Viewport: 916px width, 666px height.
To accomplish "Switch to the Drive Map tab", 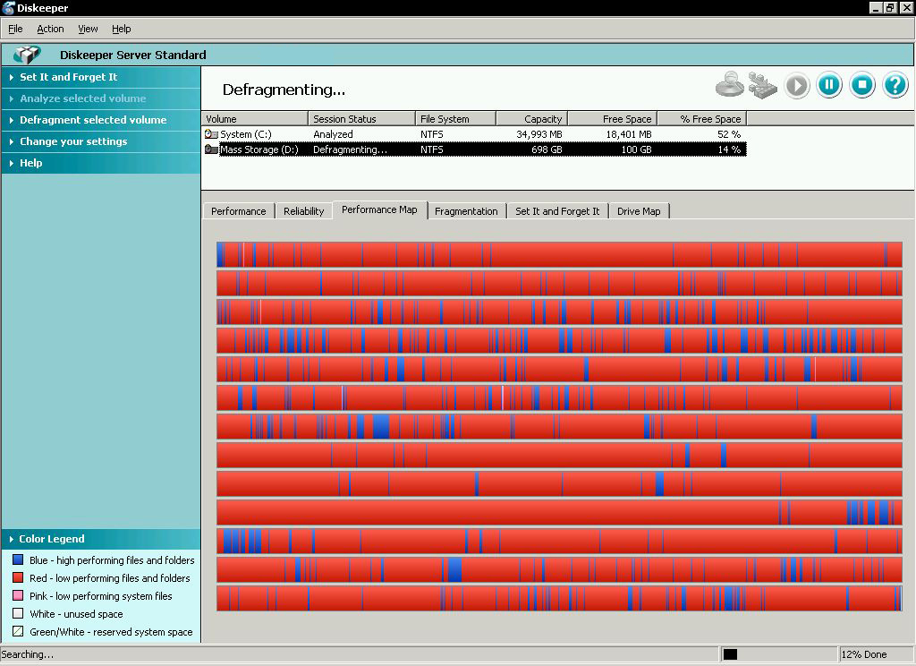I will click(x=639, y=211).
